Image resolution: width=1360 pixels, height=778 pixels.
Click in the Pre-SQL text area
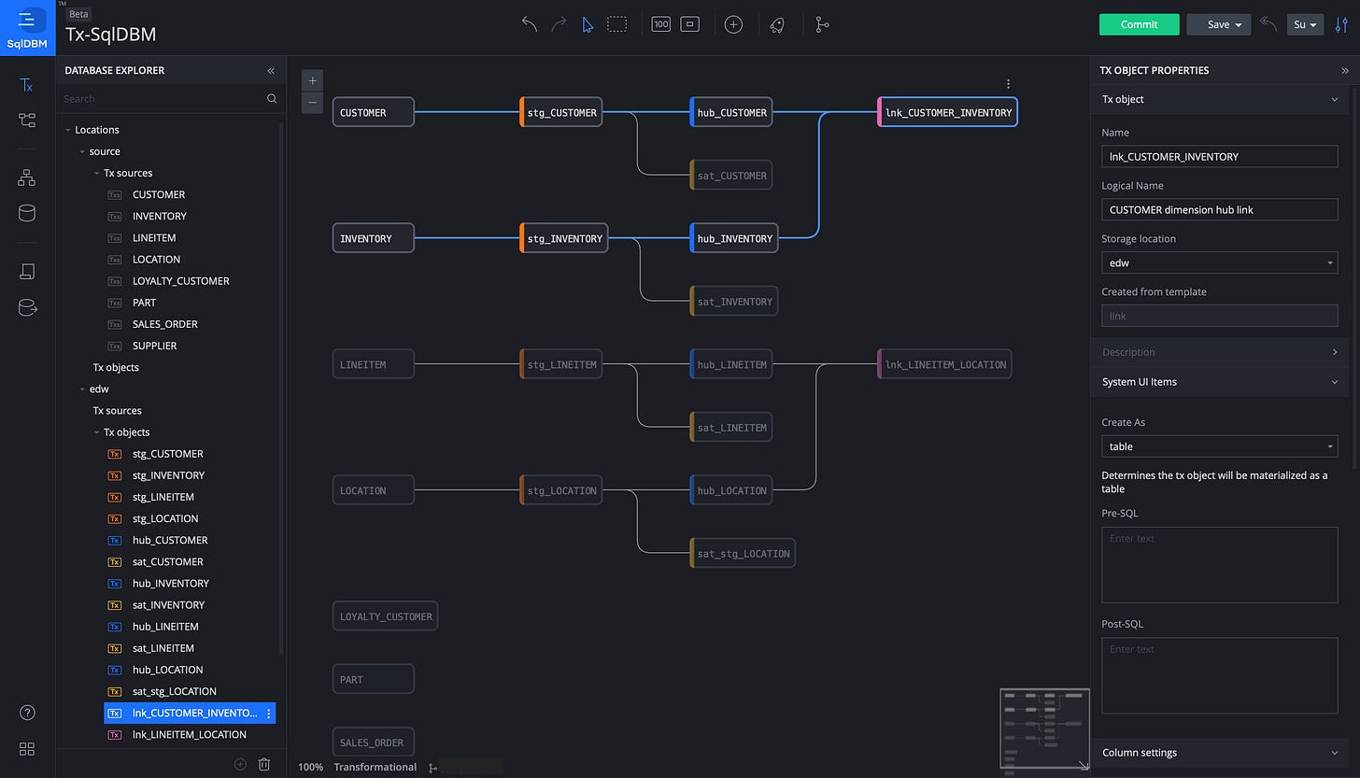click(1220, 565)
